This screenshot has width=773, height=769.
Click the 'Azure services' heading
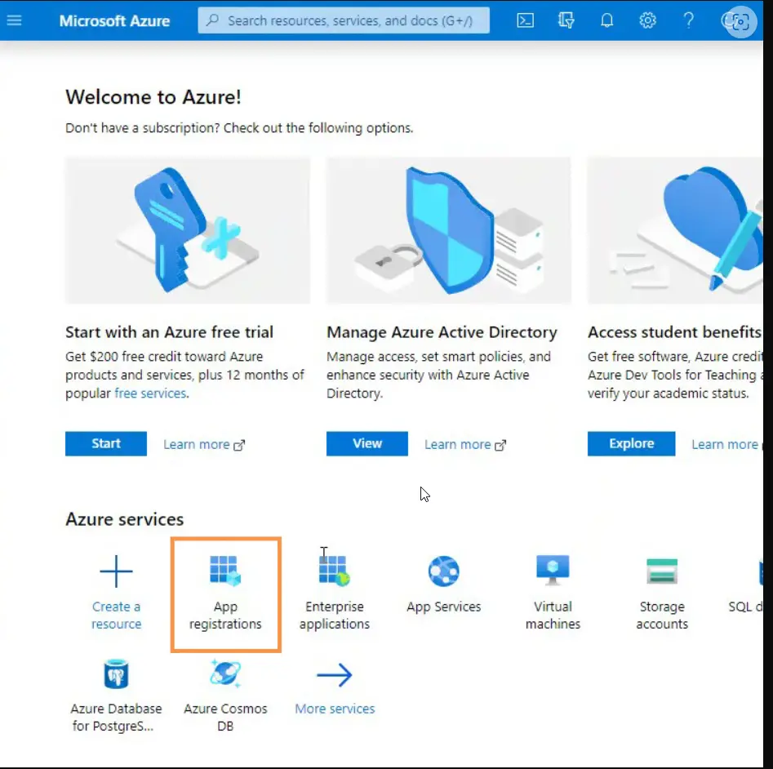(x=124, y=519)
